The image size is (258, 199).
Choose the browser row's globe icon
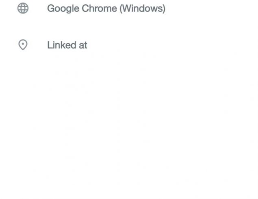click(23, 8)
